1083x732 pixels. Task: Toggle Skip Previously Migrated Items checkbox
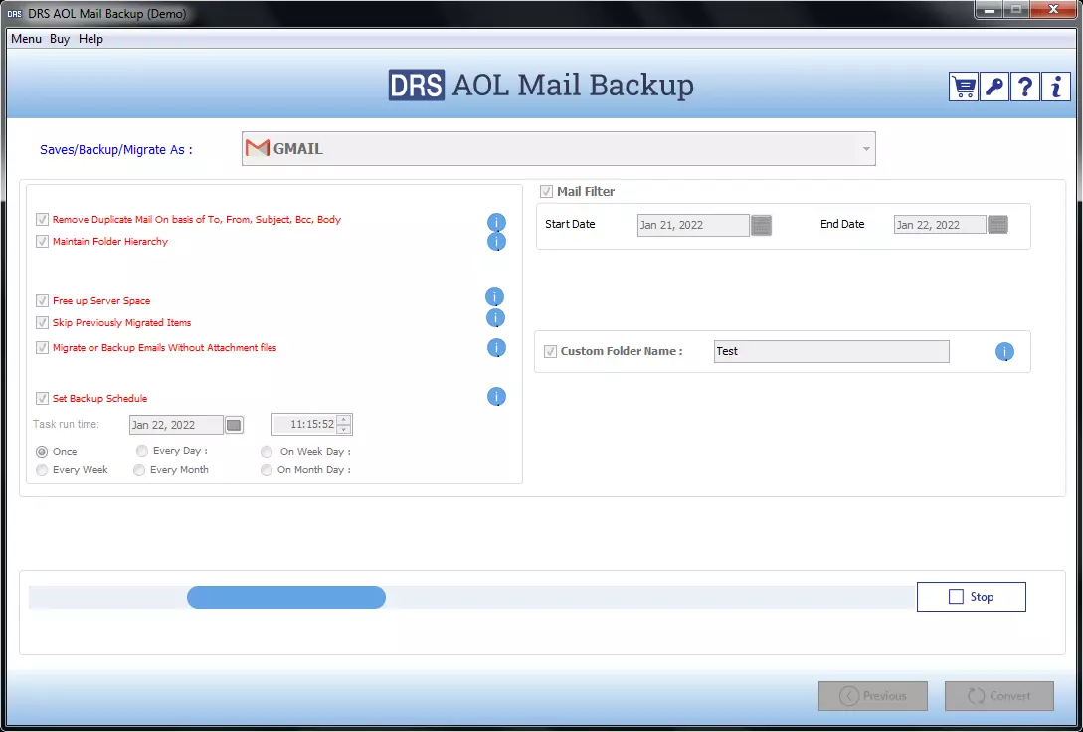pos(42,323)
